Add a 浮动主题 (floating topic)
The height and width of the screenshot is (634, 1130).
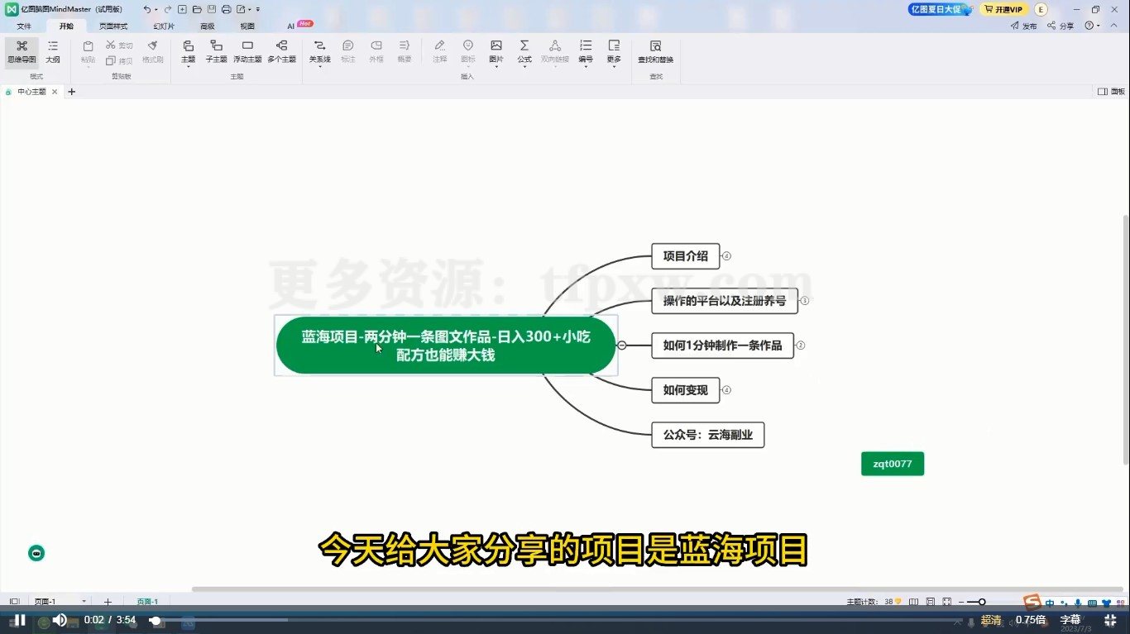click(x=247, y=51)
